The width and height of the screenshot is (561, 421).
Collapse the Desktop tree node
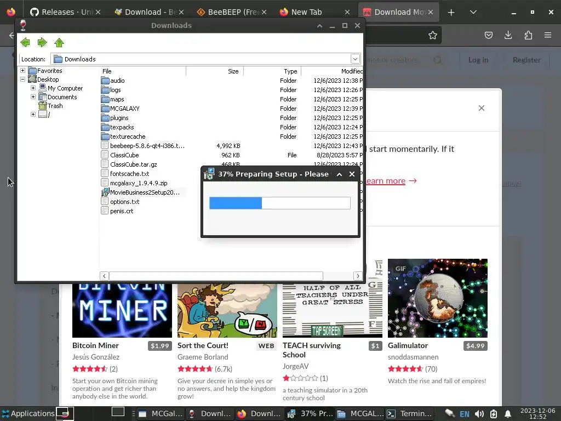coord(22,79)
